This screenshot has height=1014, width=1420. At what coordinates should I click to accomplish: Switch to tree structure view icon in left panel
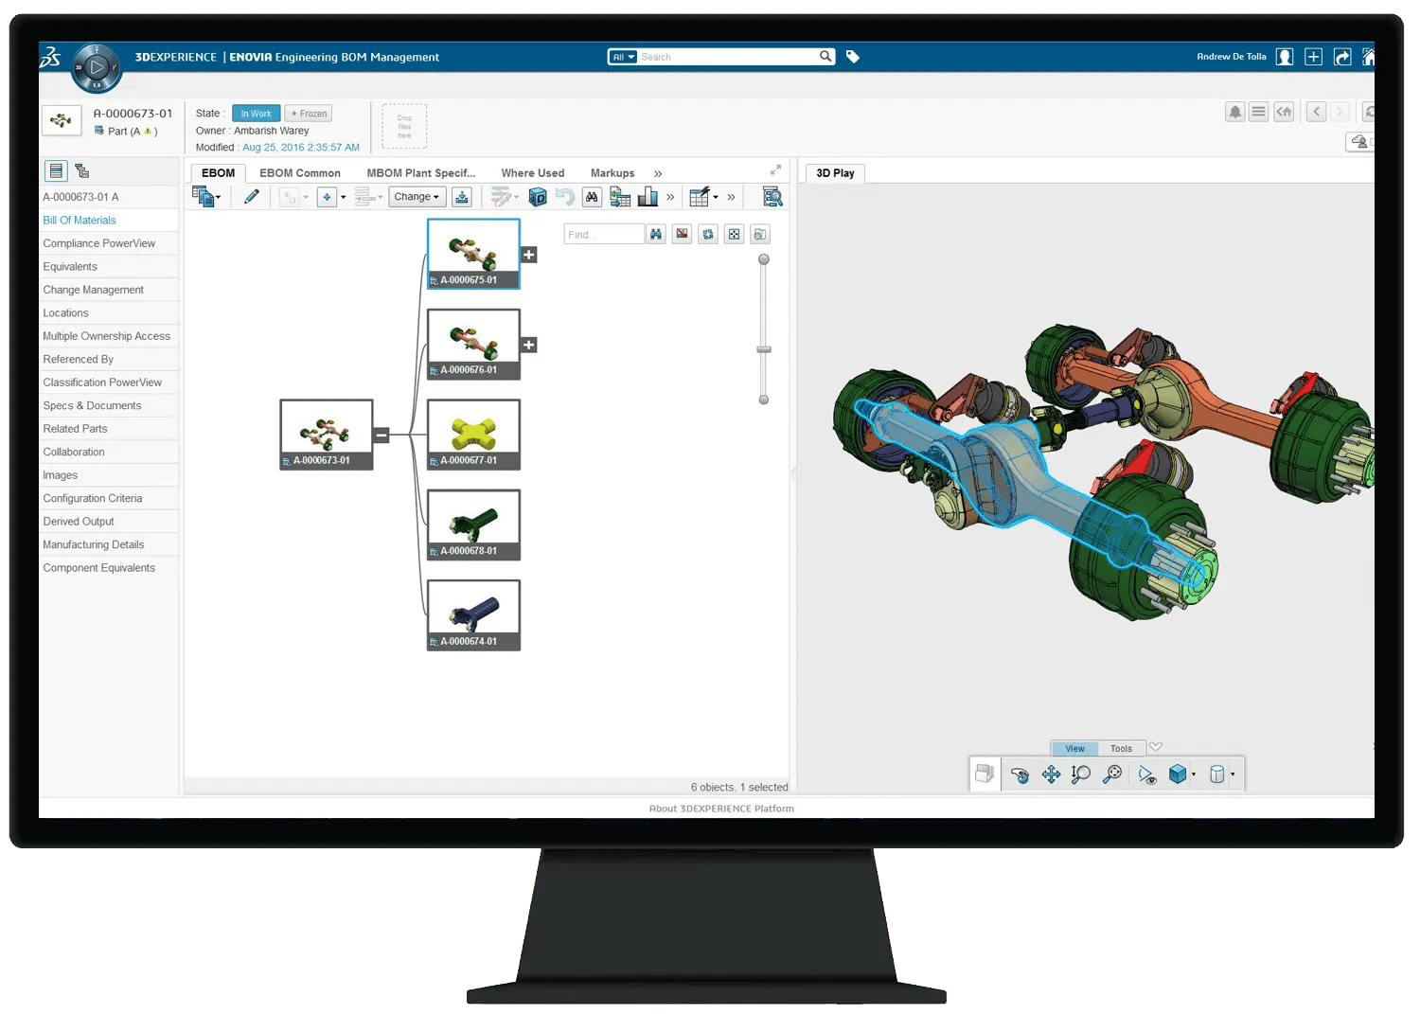[82, 170]
